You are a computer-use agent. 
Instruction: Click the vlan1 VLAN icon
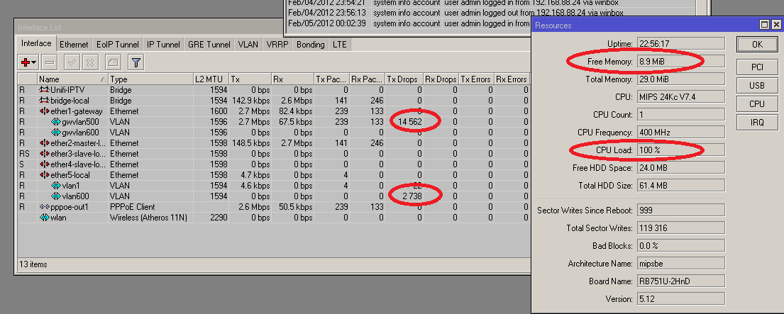[x=56, y=186]
